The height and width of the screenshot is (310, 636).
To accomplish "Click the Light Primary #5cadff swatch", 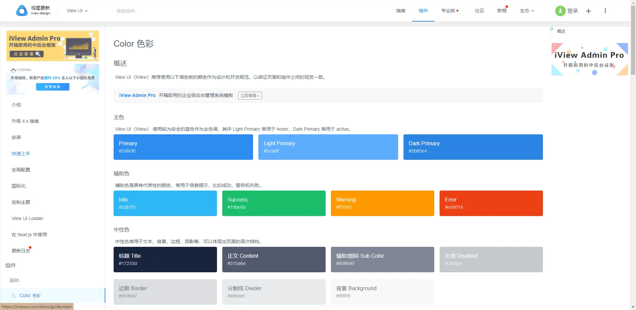I will pos(328,147).
